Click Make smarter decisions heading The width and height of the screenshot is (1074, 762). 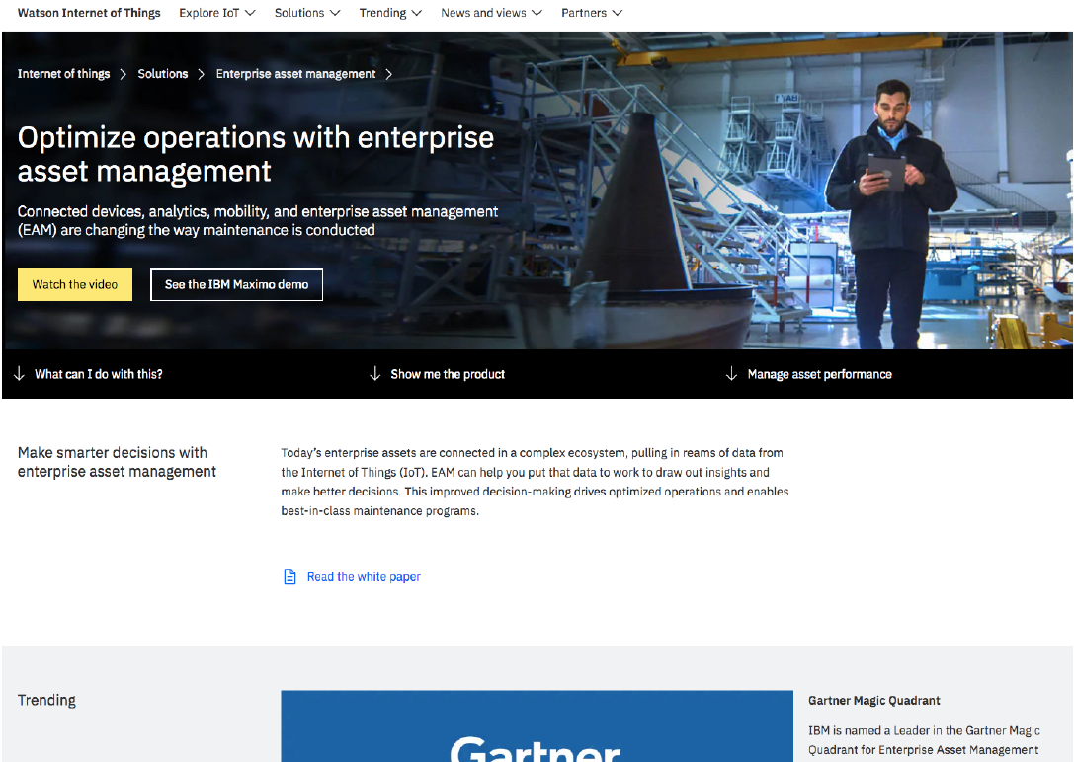point(118,462)
